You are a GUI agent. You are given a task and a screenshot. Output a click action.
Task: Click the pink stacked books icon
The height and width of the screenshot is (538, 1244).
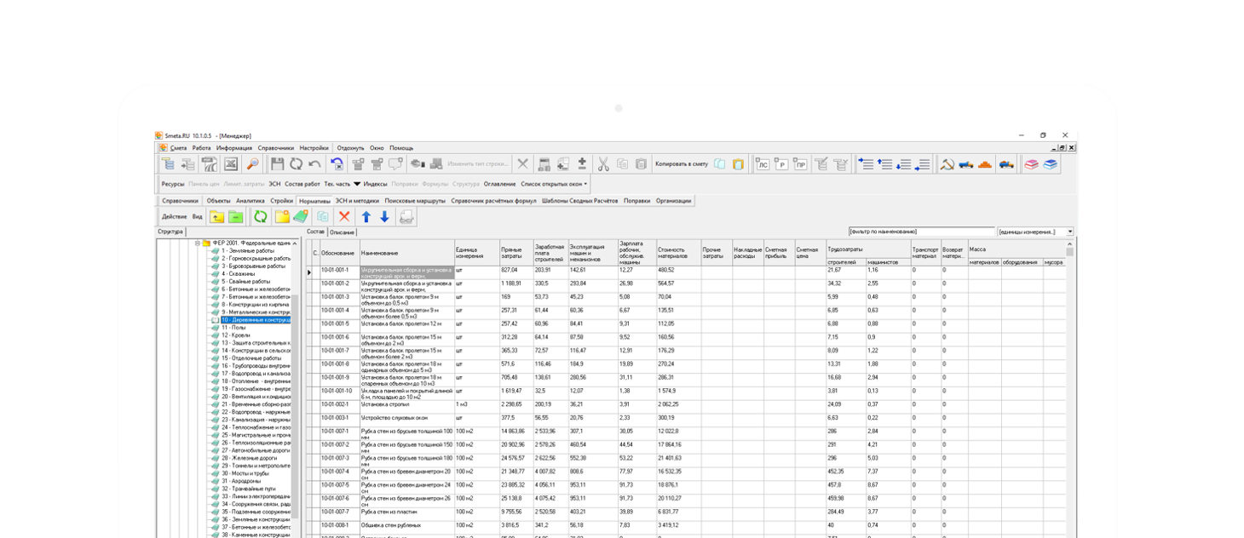[1031, 164]
